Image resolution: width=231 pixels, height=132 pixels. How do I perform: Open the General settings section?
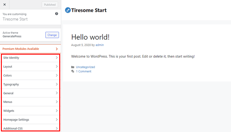pyautogui.click(x=30, y=93)
